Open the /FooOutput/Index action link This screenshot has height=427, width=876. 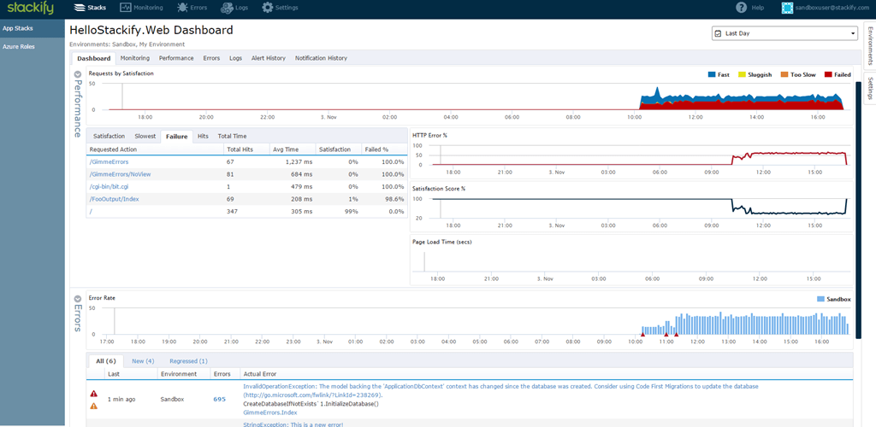pyautogui.click(x=114, y=199)
